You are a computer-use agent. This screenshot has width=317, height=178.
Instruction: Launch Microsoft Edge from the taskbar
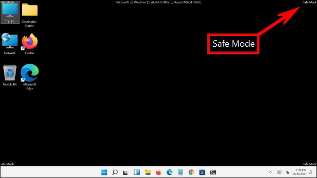click(x=169, y=172)
